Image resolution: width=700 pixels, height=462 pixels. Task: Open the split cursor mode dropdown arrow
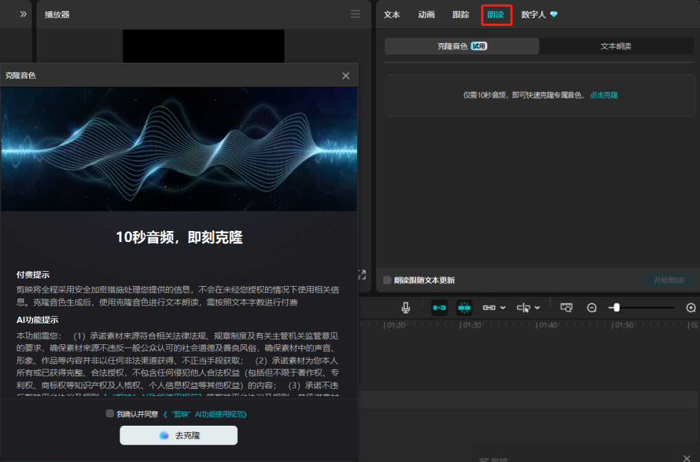[x=537, y=308]
